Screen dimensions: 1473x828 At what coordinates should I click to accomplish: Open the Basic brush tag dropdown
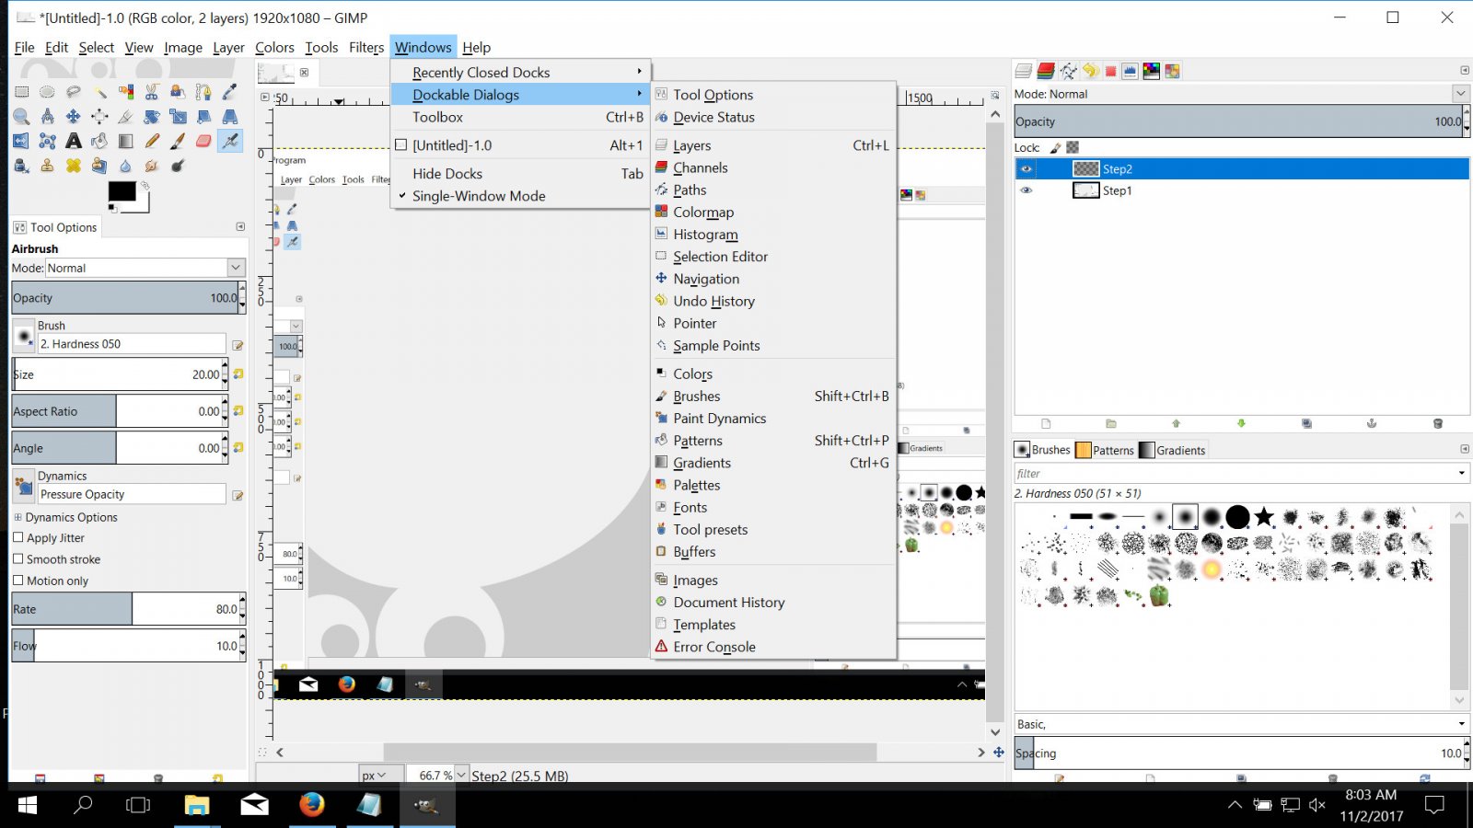pos(1241,724)
